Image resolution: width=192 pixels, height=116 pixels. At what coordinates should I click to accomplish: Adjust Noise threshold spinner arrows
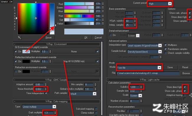[46, 89]
